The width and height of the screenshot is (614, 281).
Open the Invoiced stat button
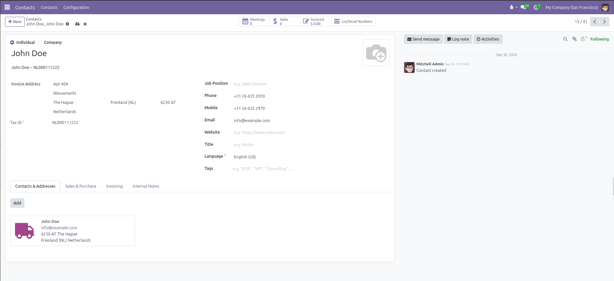coord(315,21)
